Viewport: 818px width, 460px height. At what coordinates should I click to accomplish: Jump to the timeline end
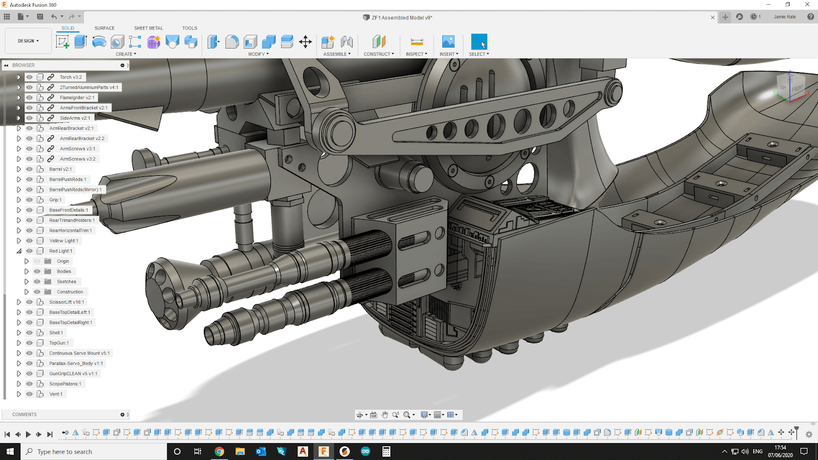50,434
